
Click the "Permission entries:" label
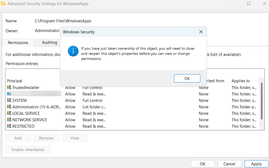pos(22,64)
